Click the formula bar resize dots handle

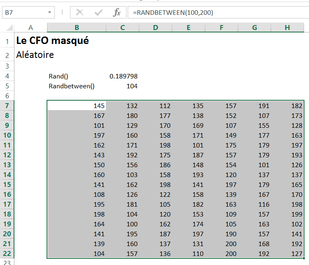[62, 13]
